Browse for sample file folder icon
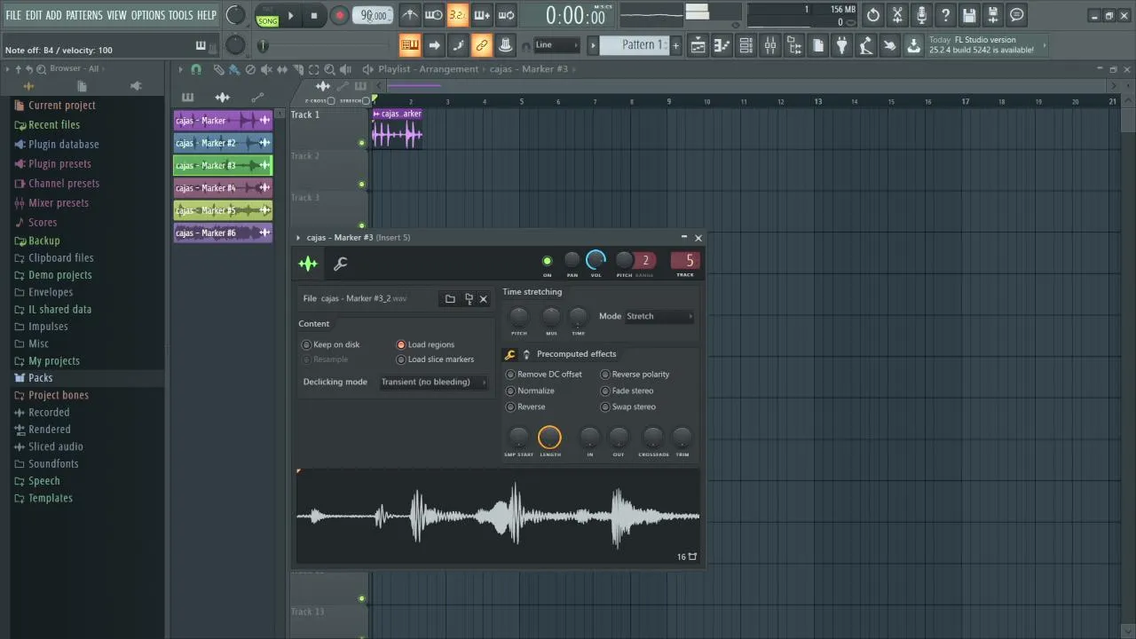Image resolution: width=1136 pixels, height=639 pixels. click(x=450, y=299)
